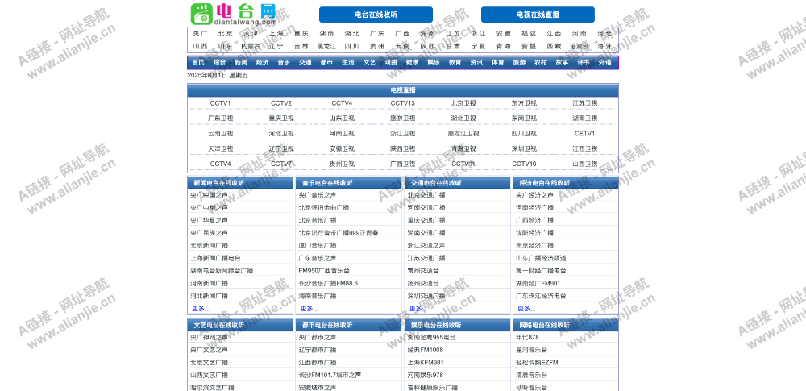Show more under 经济电台在线收听
The width and height of the screenshot is (806, 391).
[x=526, y=309]
